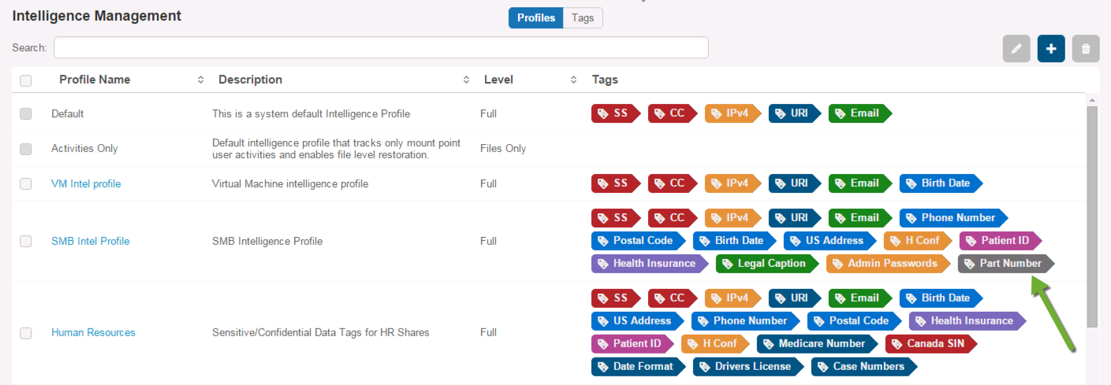Screen dimensions: 1111x385
Task: Open the SMB Intel Profile link
Action: [91, 241]
